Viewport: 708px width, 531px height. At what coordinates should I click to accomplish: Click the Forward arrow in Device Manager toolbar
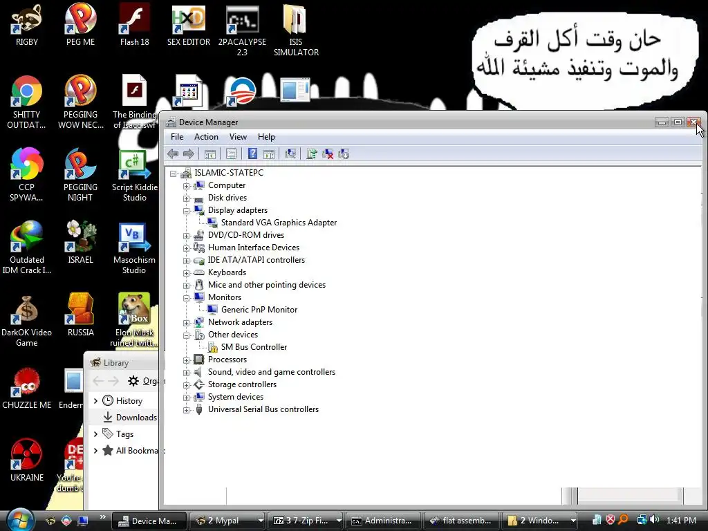tap(189, 154)
